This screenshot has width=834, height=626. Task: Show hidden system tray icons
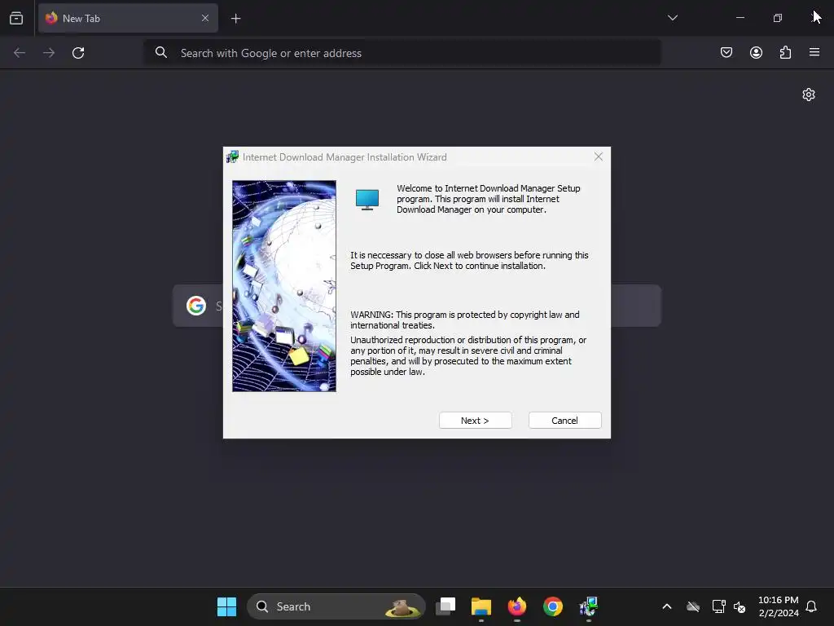point(666,606)
